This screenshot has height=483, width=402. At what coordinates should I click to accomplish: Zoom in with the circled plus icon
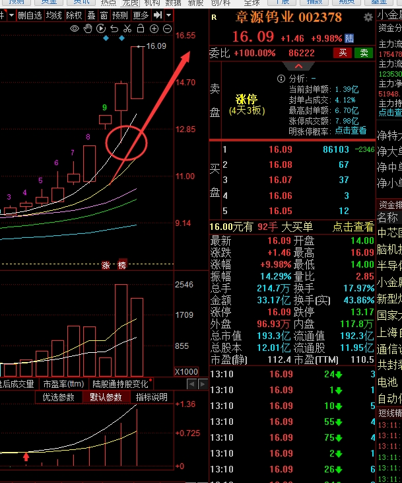point(154,29)
